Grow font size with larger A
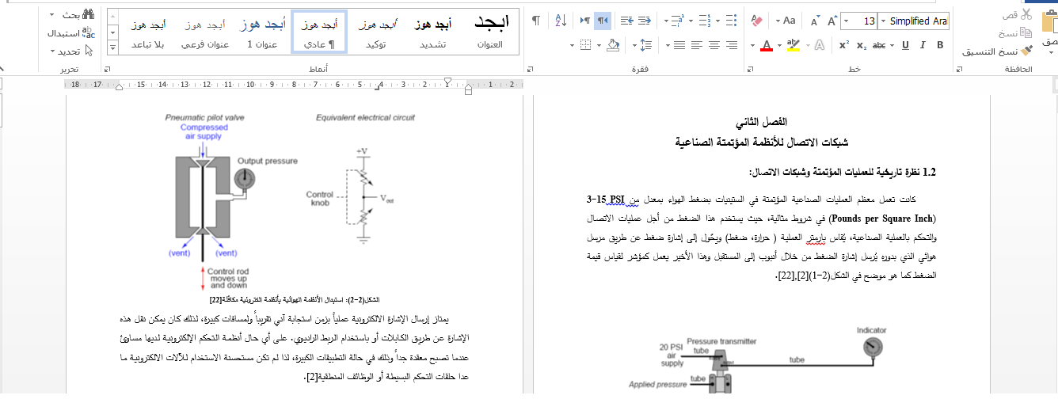 coord(832,21)
